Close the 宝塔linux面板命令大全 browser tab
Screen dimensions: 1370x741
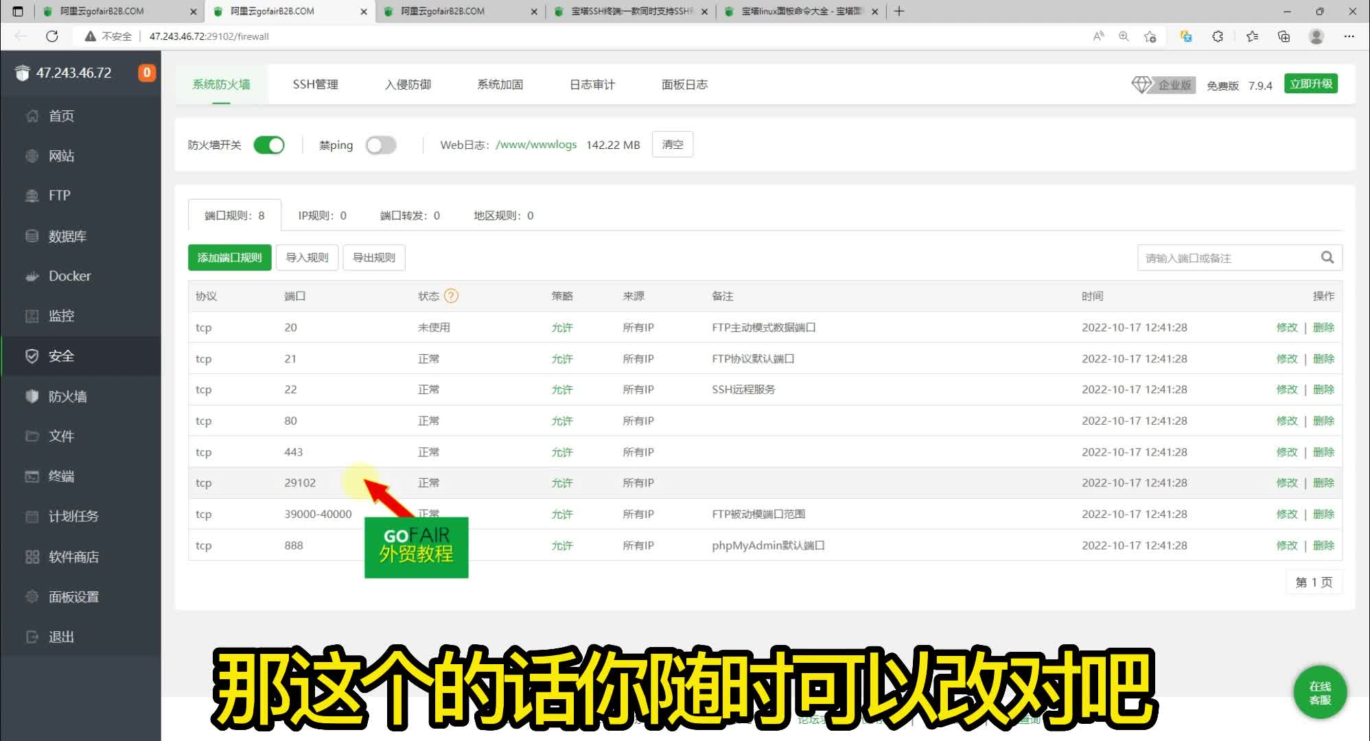tap(874, 11)
